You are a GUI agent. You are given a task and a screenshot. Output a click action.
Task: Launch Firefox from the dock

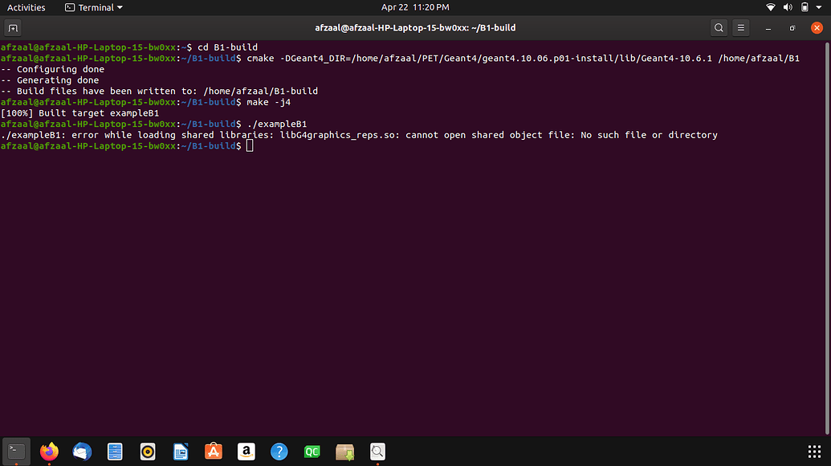coord(50,452)
